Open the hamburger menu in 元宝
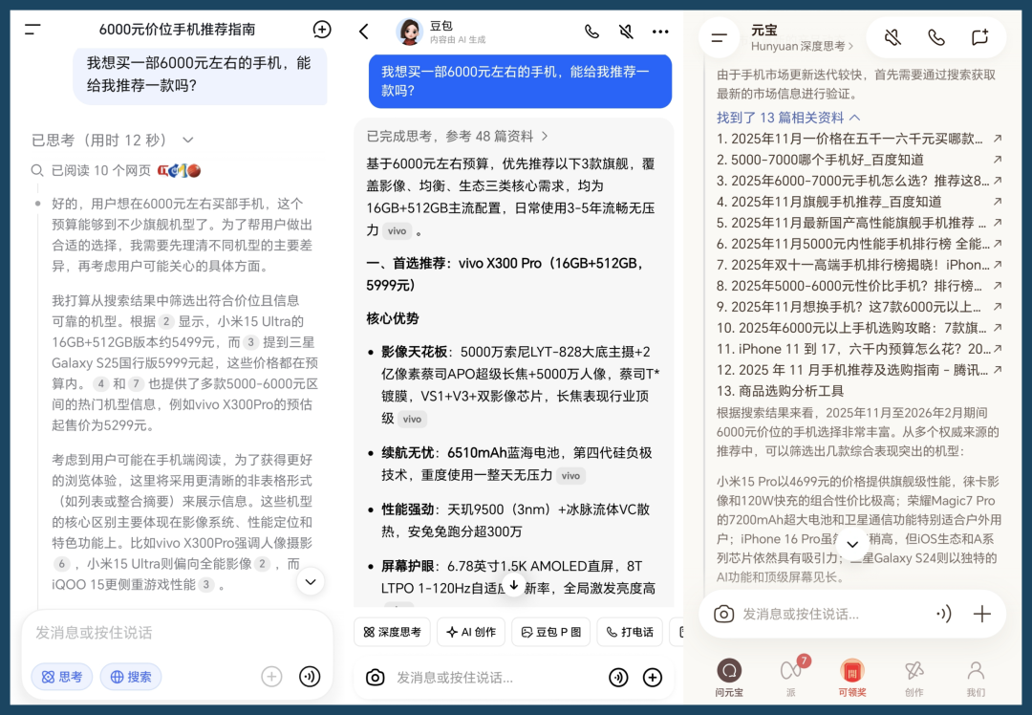The height and width of the screenshot is (715, 1032). pyautogui.click(x=718, y=37)
